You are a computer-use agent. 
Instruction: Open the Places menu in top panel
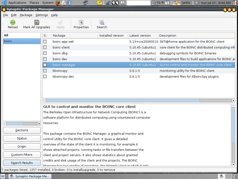pyautogui.click(x=34, y=3)
